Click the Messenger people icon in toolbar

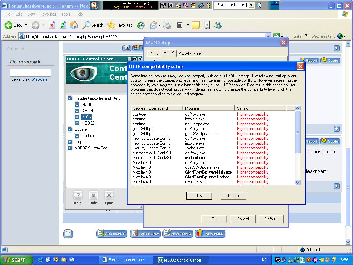point(218,25)
